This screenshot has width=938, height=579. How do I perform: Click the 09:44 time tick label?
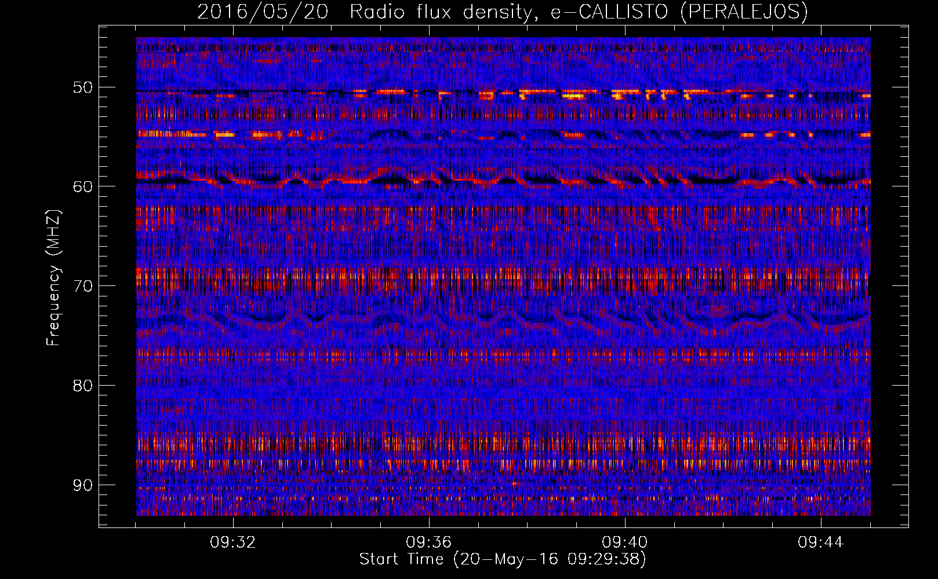821,543
